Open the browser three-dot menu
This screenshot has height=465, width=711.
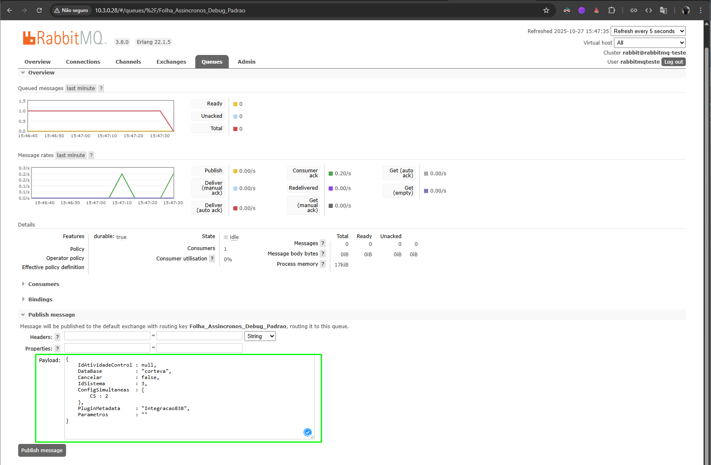(x=701, y=10)
